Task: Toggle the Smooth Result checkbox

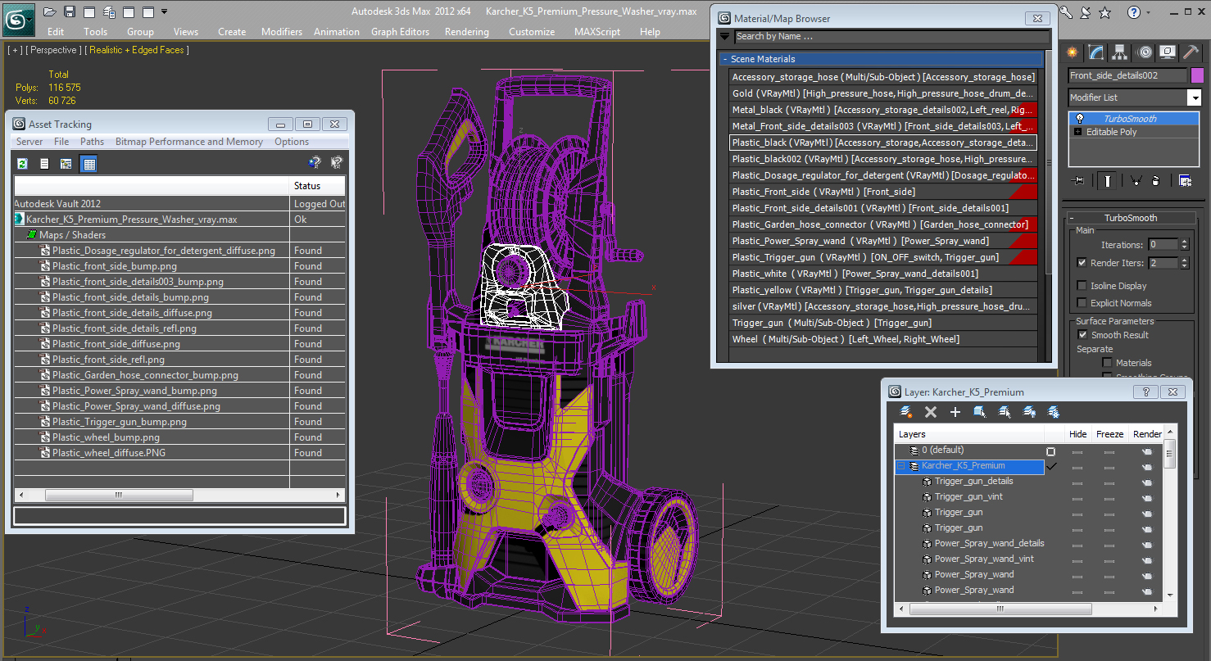Action: pyautogui.click(x=1082, y=335)
